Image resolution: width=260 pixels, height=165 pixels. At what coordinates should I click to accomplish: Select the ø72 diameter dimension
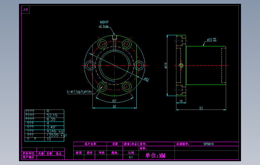pos(212,40)
